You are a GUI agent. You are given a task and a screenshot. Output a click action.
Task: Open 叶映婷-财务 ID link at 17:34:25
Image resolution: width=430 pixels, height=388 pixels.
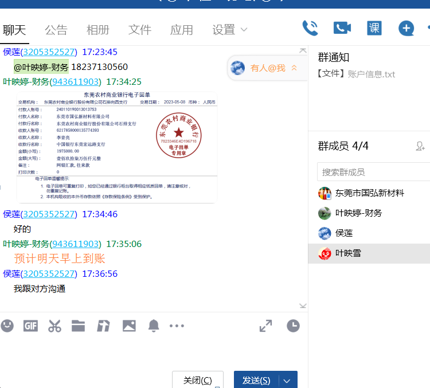tap(75, 82)
